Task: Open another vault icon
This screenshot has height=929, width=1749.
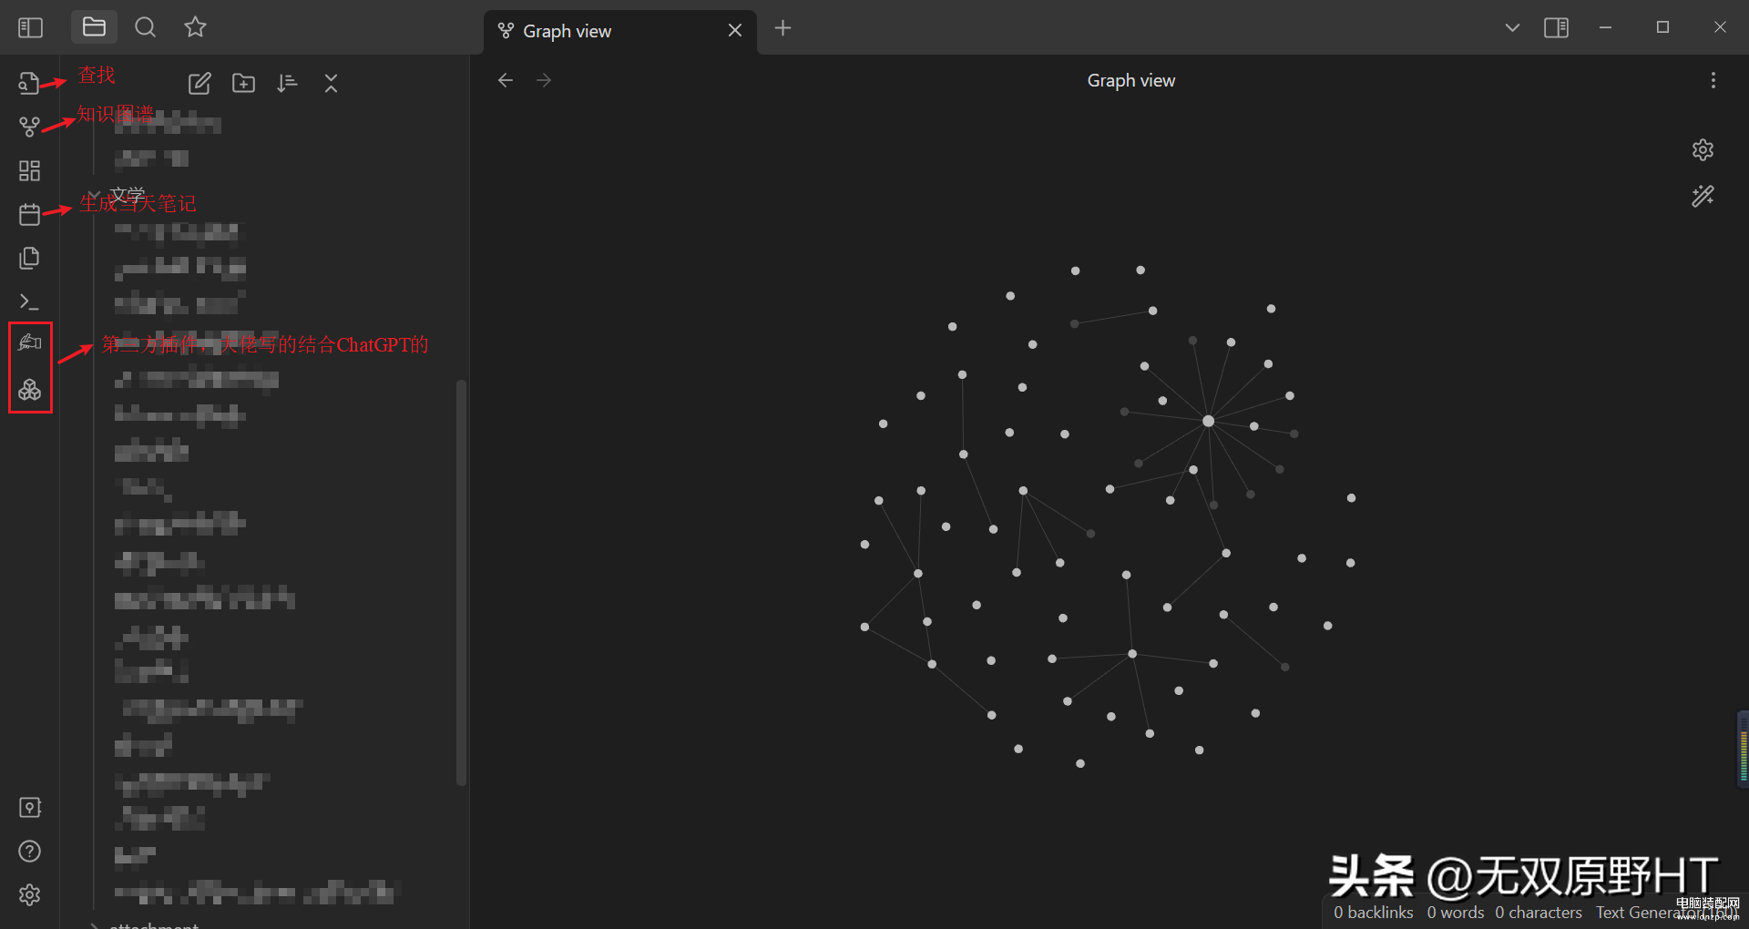Action: click(29, 808)
